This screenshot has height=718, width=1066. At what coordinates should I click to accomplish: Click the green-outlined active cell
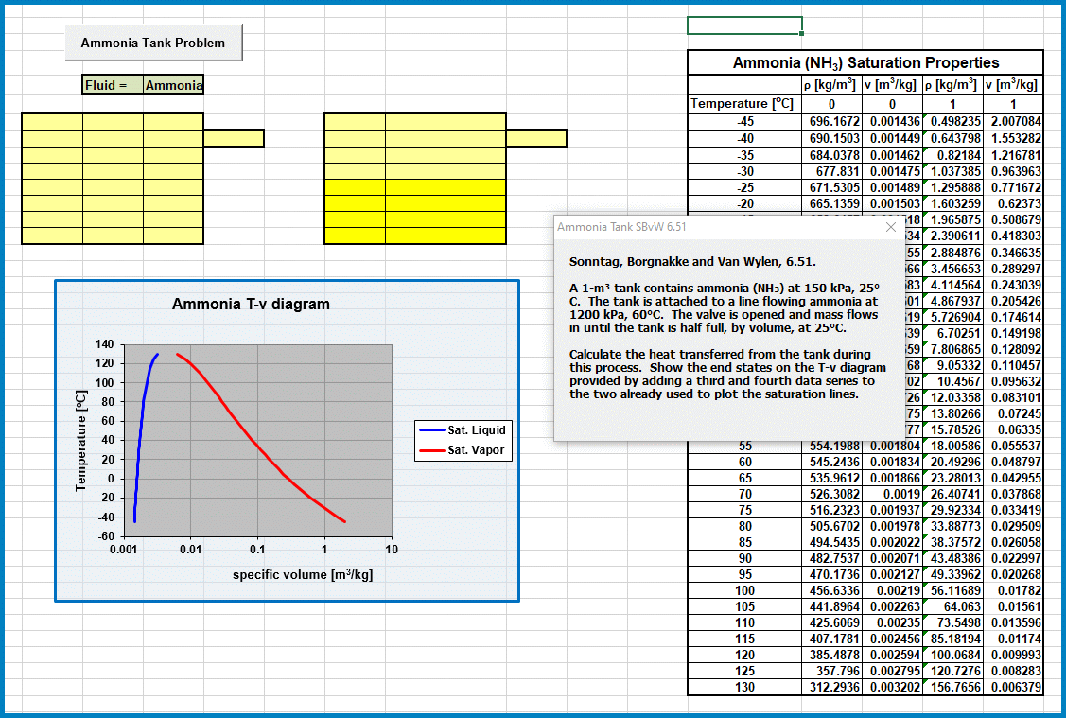[x=744, y=26]
